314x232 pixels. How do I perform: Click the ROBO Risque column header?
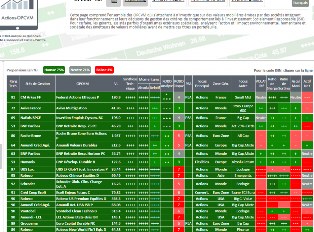(x=179, y=84)
